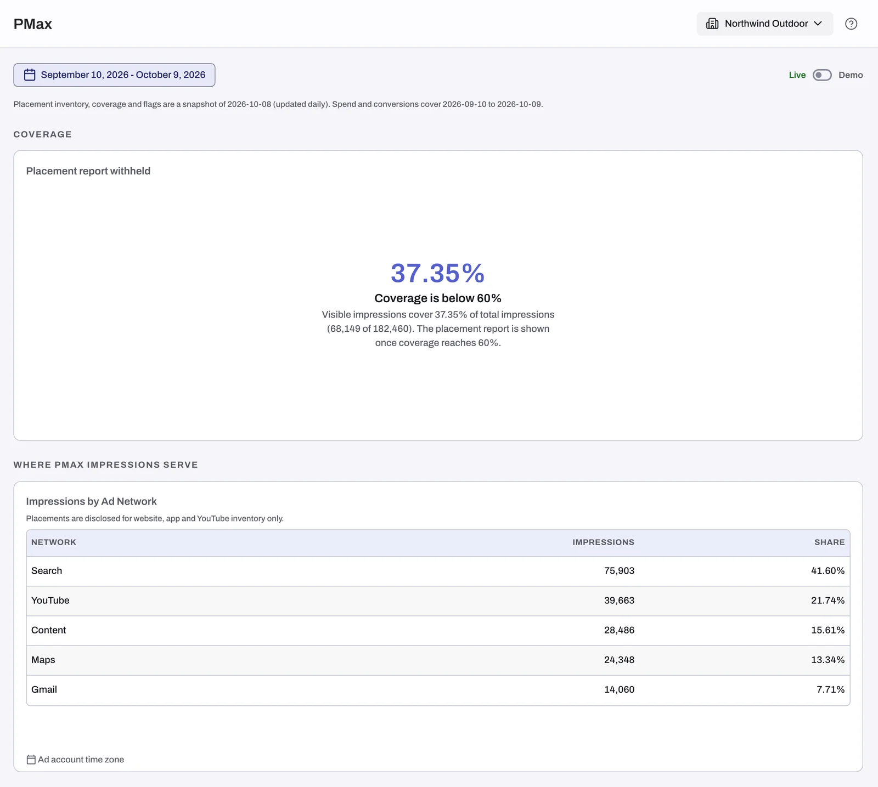Click the COVERAGE section heading
This screenshot has width=878, height=787.
coord(43,134)
